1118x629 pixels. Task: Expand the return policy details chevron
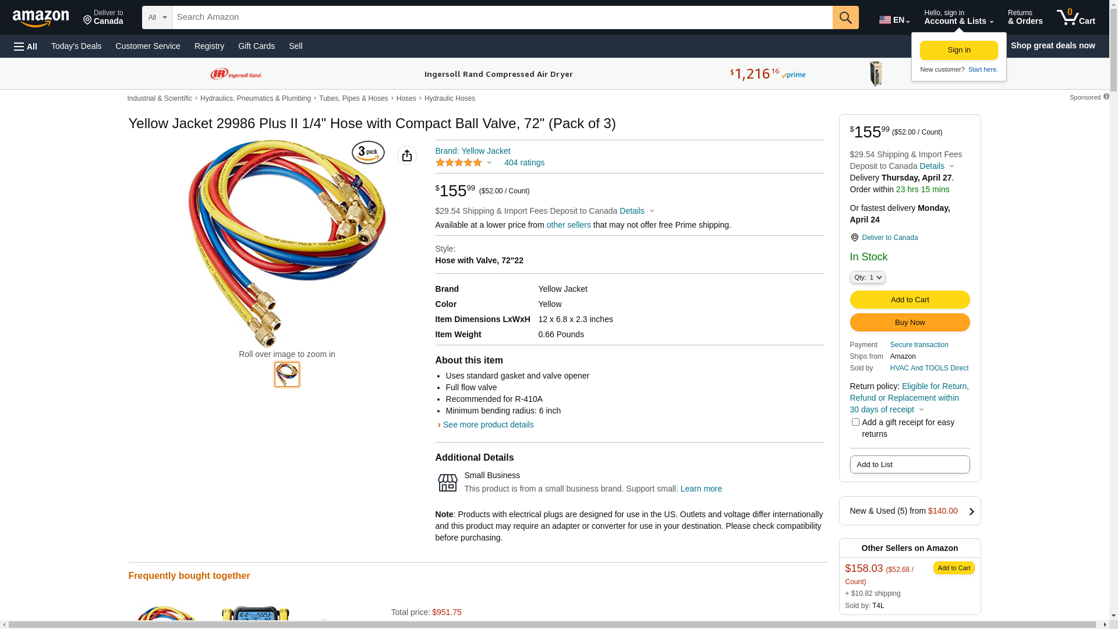(921, 410)
